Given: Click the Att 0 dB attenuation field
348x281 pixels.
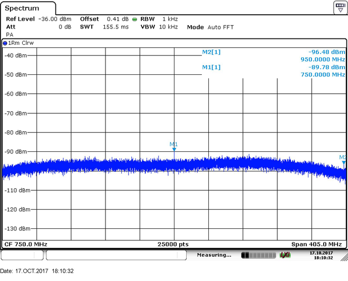Looking at the screenshot, I should 38,27.
